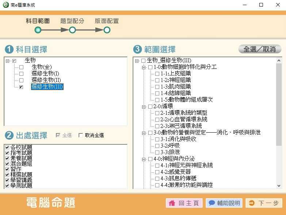Check the 選修生物(II) checkbox
The height and width of the screenshot is (215, 286).
coord(21,81)
